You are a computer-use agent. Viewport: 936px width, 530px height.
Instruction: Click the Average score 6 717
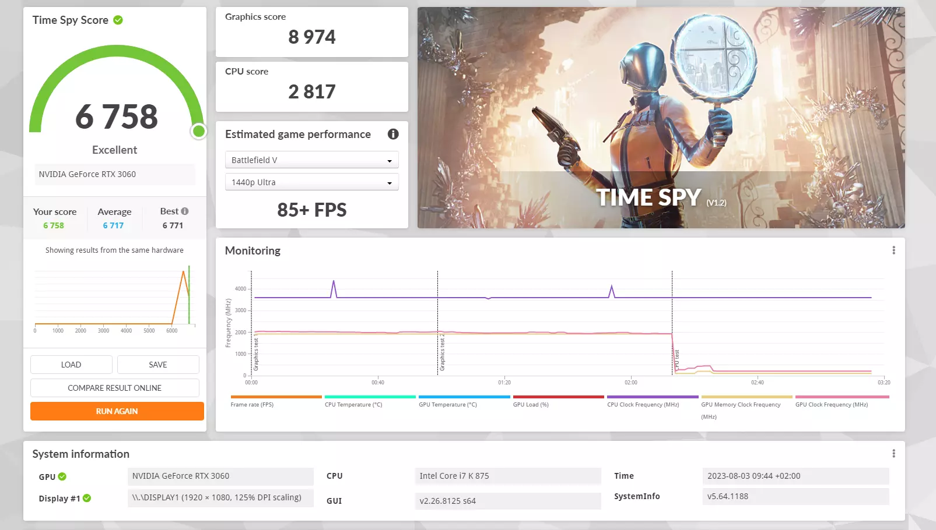pyautogui.click(x=113, y=225)
